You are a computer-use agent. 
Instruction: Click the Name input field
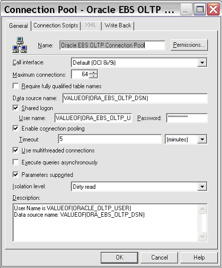(x=112, y=45)
